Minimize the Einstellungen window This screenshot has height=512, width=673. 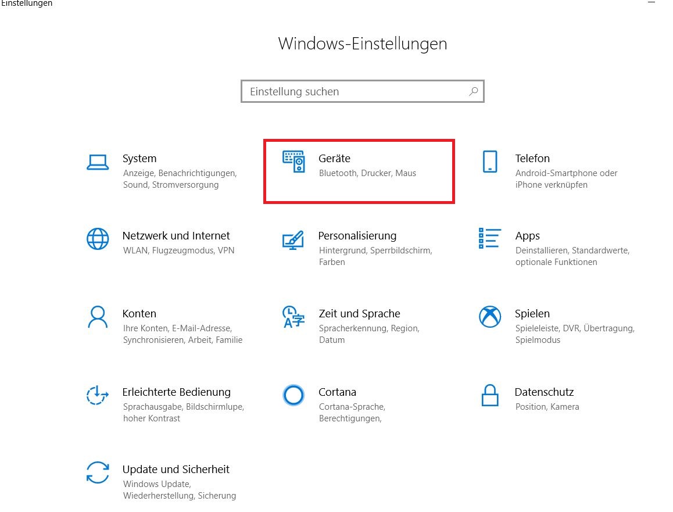click(x=651, y=2)
